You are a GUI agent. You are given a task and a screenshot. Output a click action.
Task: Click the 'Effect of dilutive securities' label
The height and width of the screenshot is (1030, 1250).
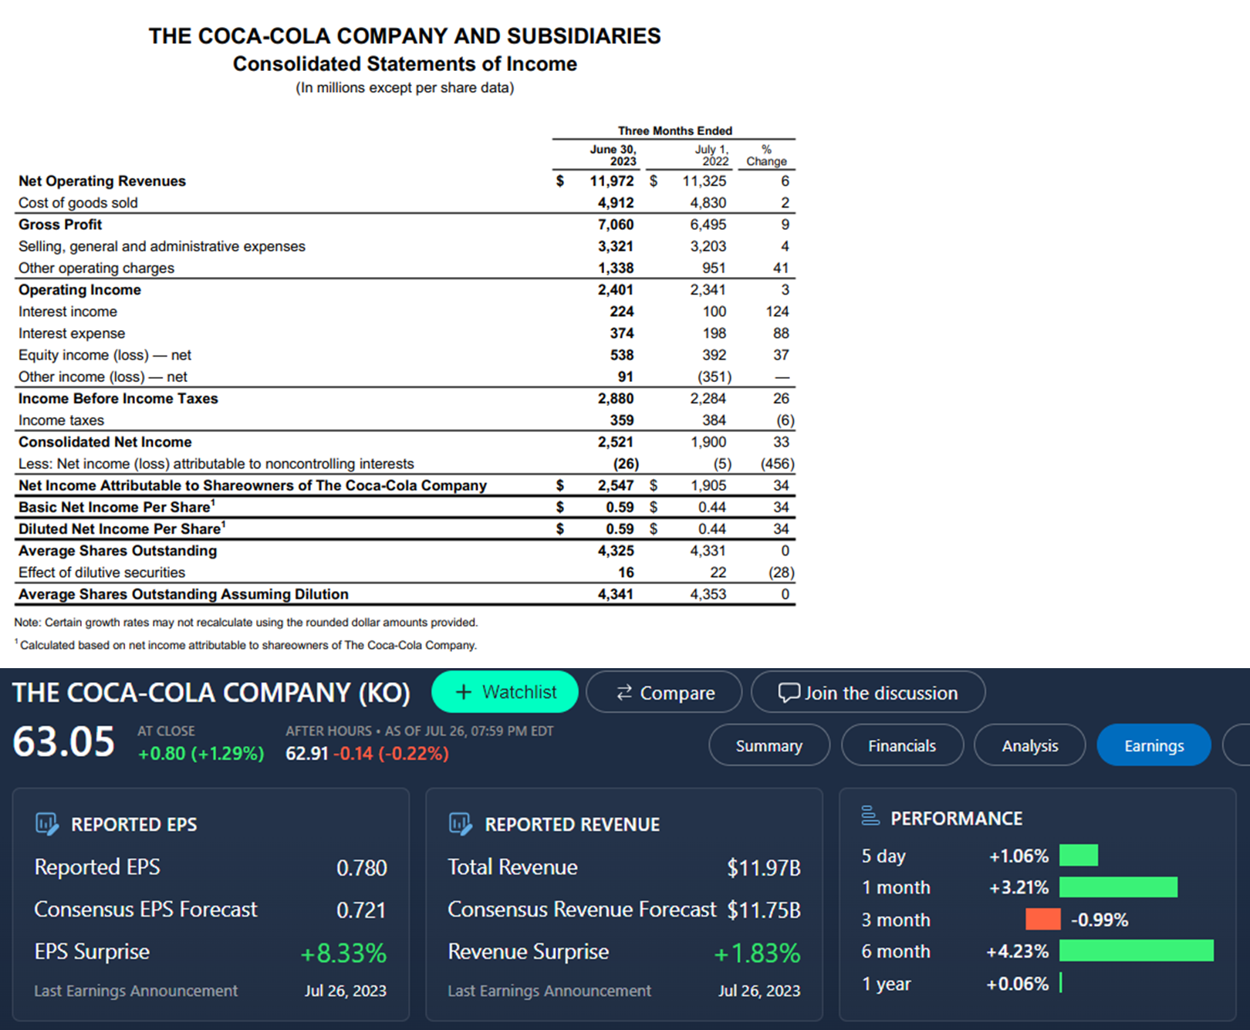[x=102, y=572]
